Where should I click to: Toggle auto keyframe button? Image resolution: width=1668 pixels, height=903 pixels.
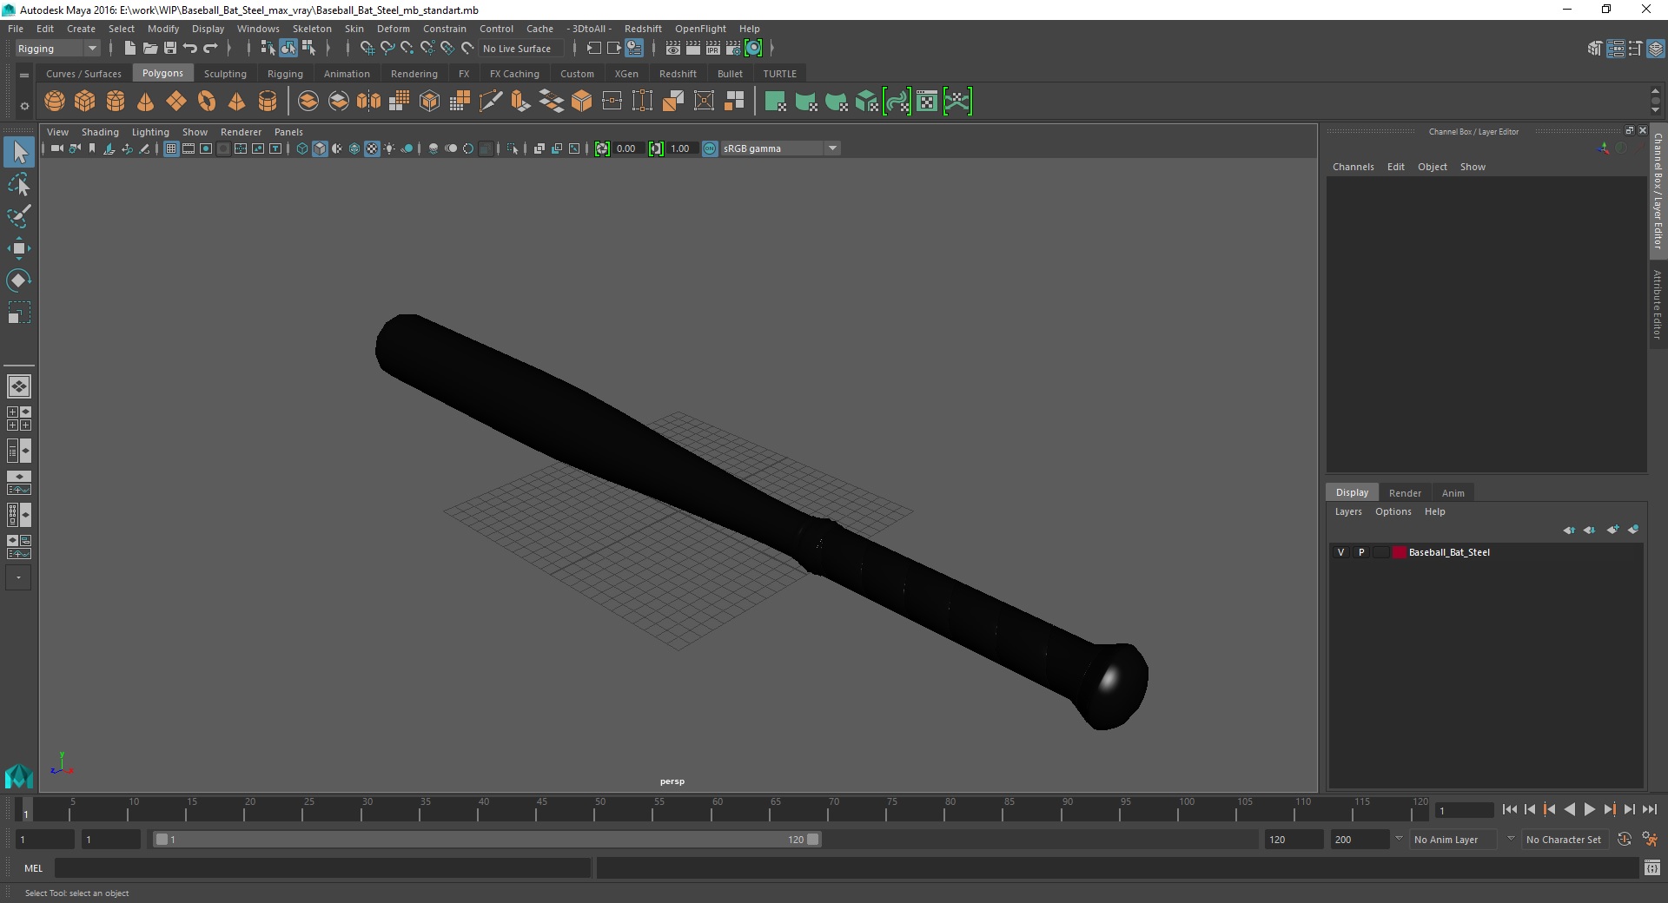coord(1624,840)
